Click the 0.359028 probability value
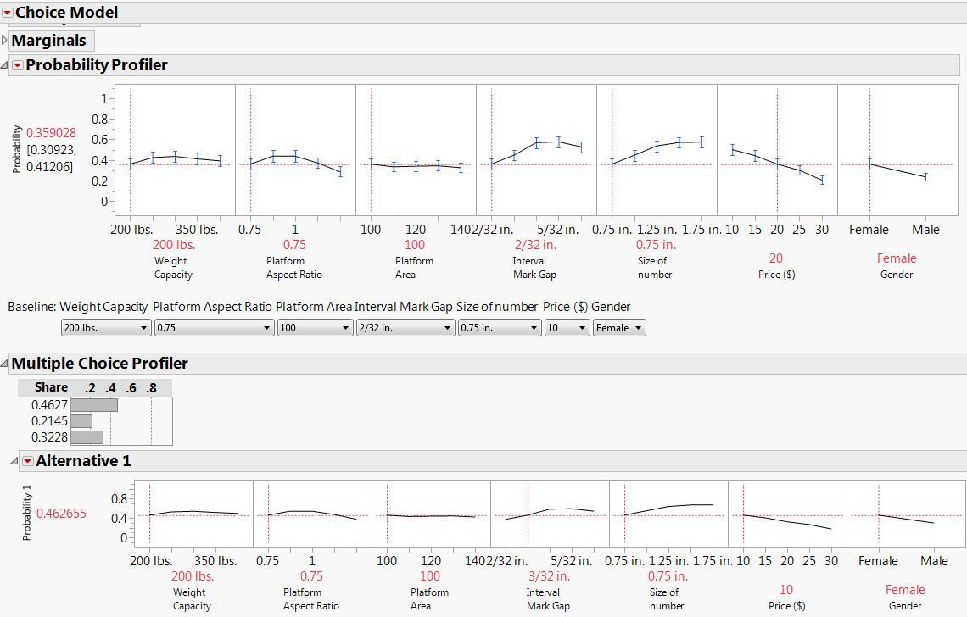Viewport: 967px width, 617px height. [x=52, y=133]
